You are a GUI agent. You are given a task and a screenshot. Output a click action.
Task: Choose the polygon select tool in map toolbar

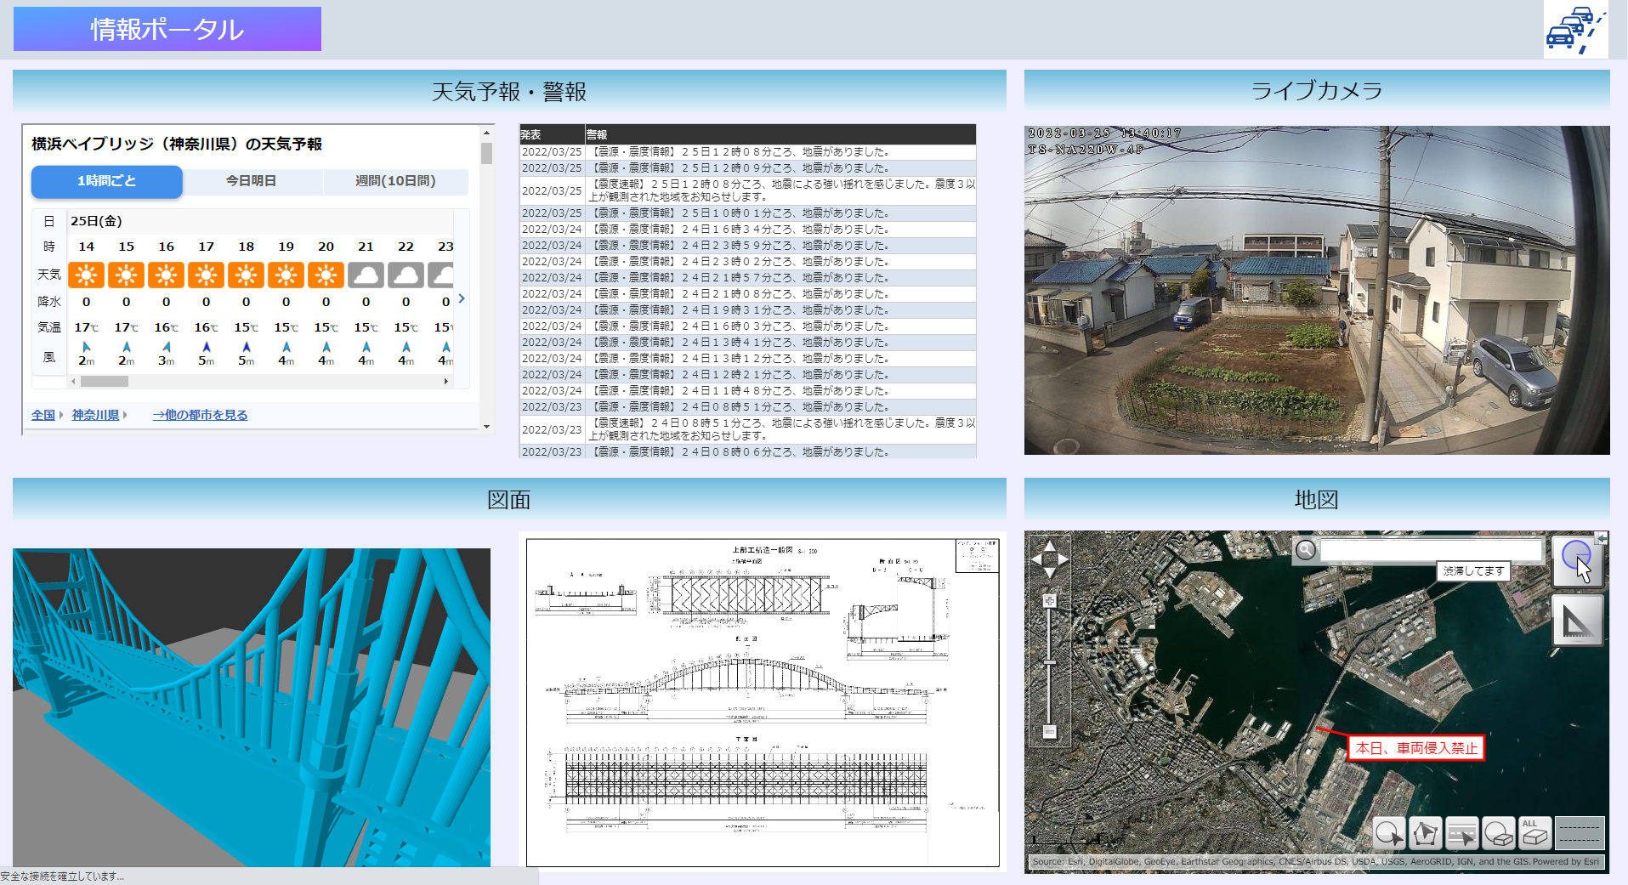click(1426, 833)
